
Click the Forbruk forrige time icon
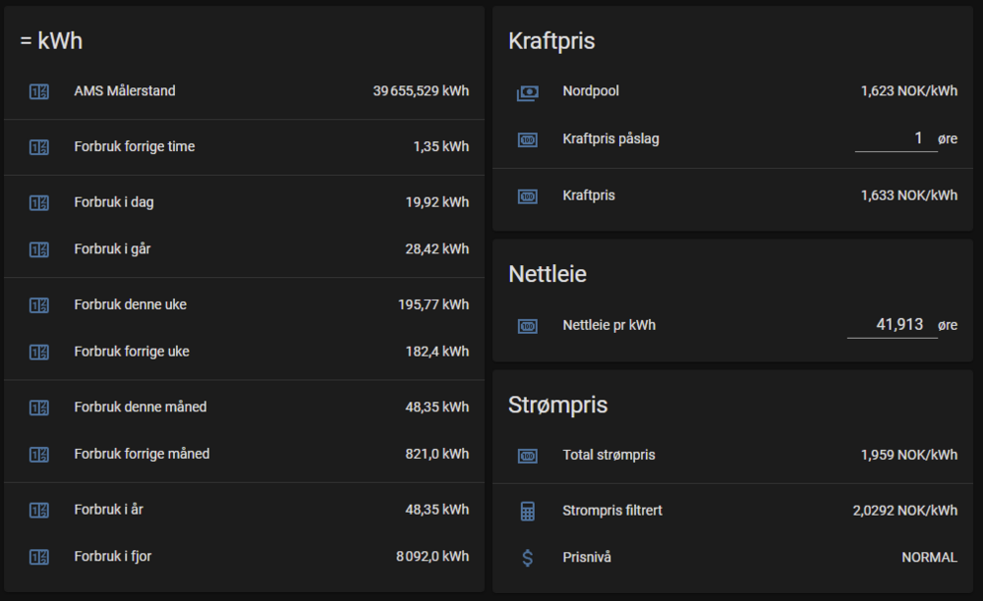click(x=38, y=147)
